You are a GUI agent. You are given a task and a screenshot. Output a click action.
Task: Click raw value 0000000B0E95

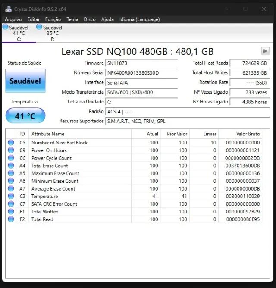click(243, 219)
